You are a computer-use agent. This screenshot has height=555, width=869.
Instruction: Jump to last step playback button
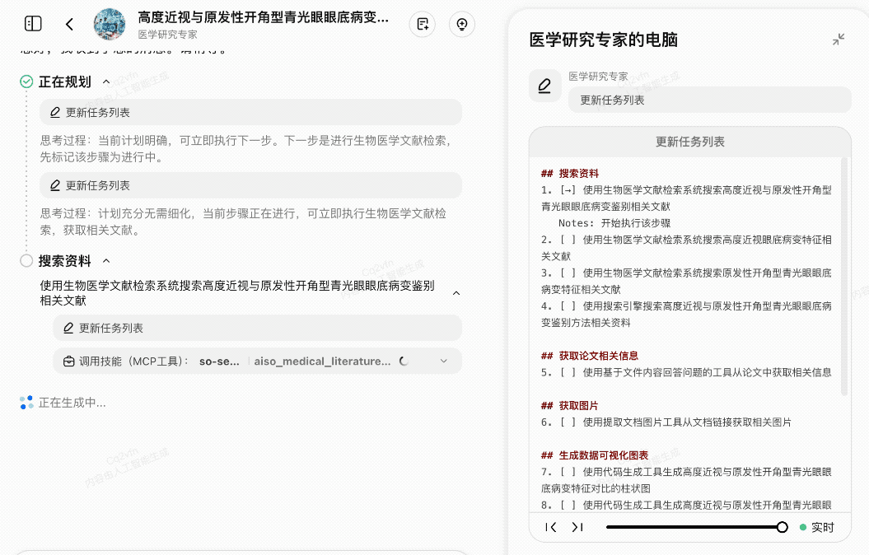[x=577, y=527]
